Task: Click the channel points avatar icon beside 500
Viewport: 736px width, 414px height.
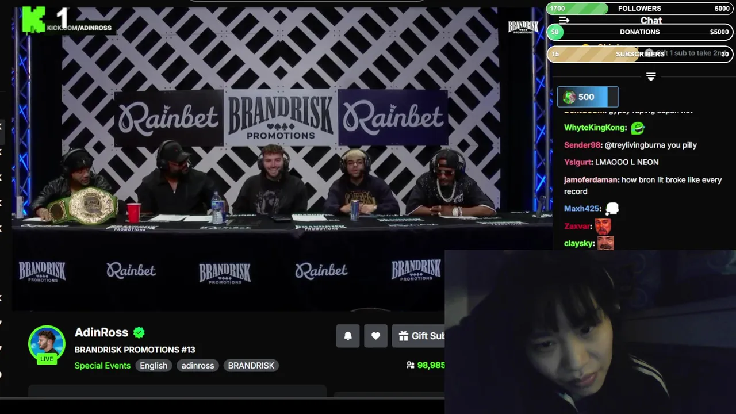Action: (569, 97)
